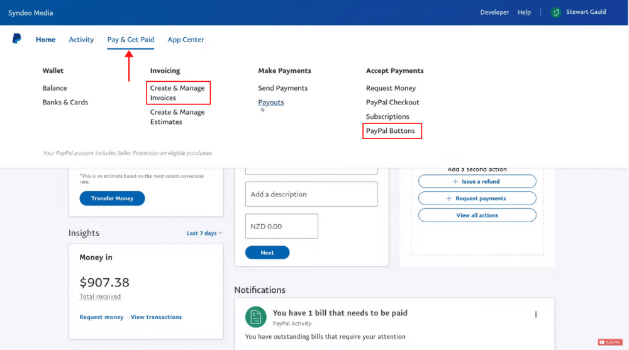Click the Add a second action label
The width and height of the screenshot is (629, 350).
[x=477, y=169]
